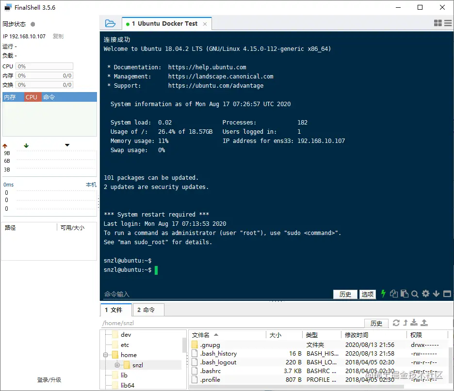The image size is (454, 391).
Task: Click the 内存 usage progress bar
Action: pos(44,76)
